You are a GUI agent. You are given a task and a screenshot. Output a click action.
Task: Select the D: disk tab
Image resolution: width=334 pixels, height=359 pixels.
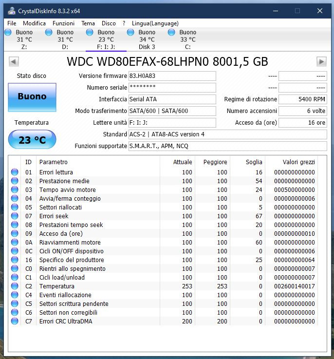point(65,39)
